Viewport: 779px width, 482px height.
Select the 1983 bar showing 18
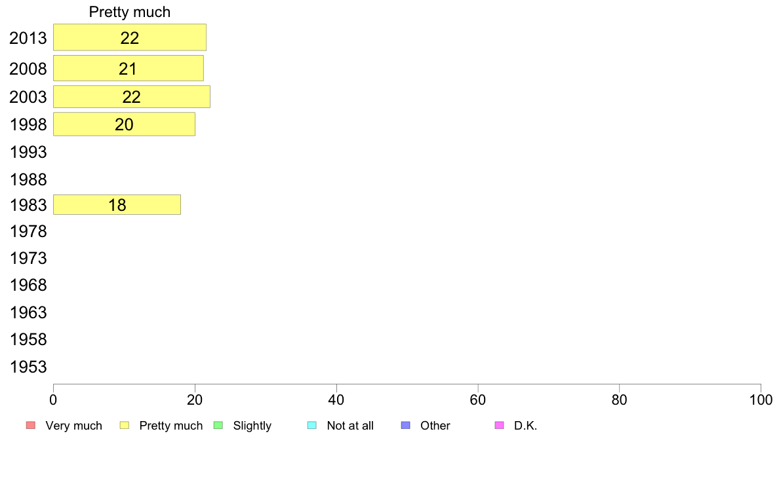click(x=117, y=204)
